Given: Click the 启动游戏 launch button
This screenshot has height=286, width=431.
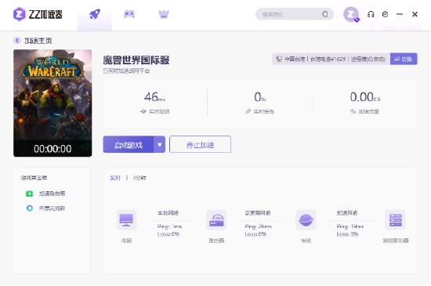Looking at the screenshot, I should [x=129, y=144].
